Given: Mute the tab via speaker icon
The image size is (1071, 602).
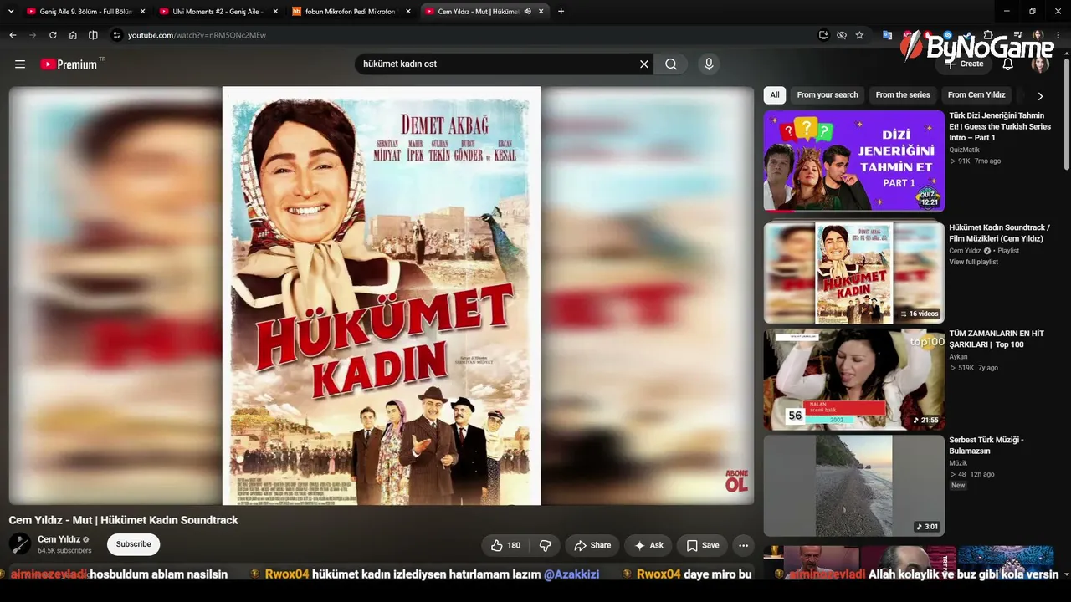Looking at the screenshot, I should coord(527,11).
